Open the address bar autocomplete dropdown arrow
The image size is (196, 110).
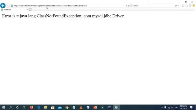click(x=126, y=6)
